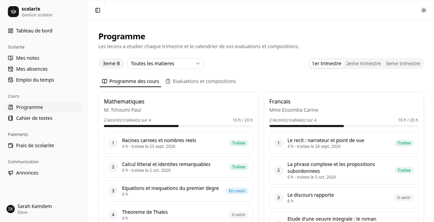Click the chevron of matieres dropdown

click(x=198, y=64)
